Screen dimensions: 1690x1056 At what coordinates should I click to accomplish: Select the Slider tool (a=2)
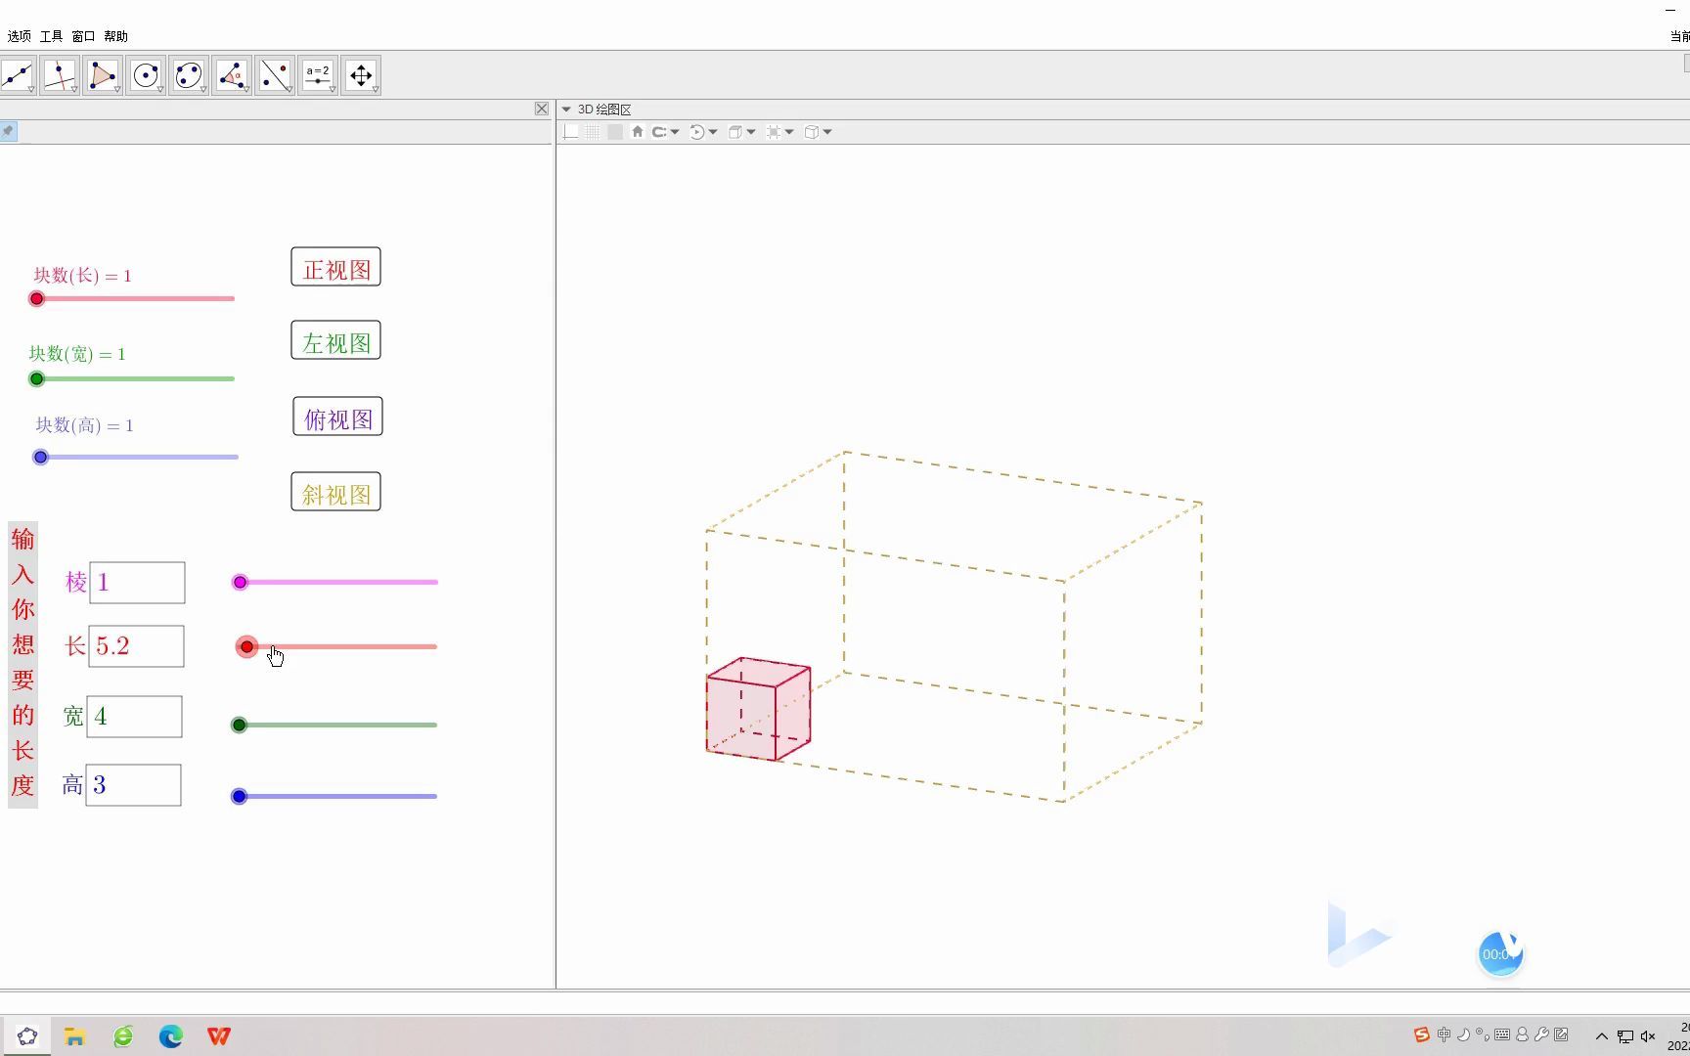(318, 74)
